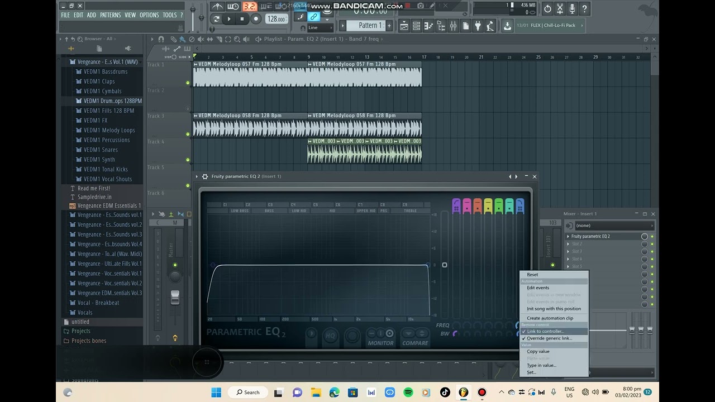This screenshot has height=402, width=715.
Task: Open the mixer input (none) dropdown
Action: point(614,226)
